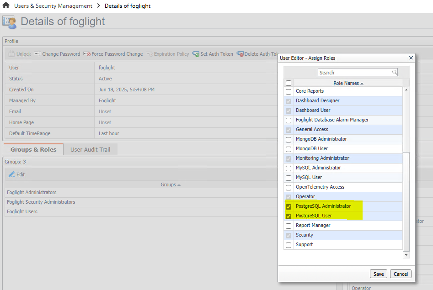The width and height of the screenshot is (433, 290).
Task: Uncheck the PostgreSQL Administrator role
Action: click(x=289, y=206)
